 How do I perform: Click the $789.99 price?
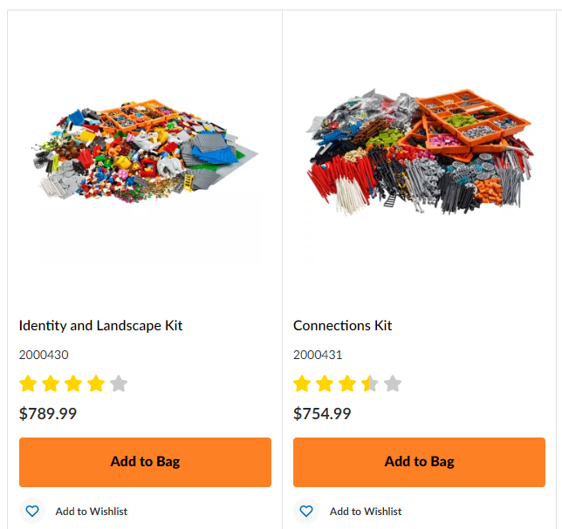click(48, 413)
